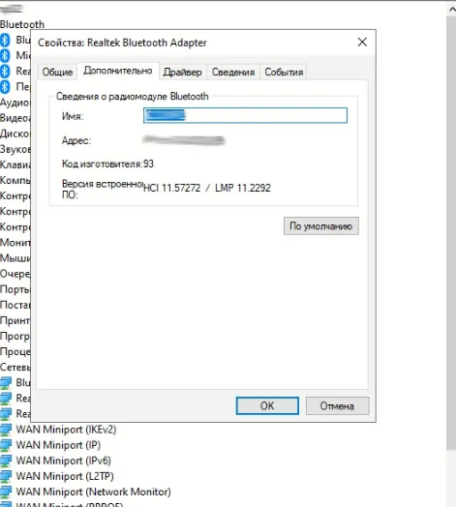The height and width of the screenshot is (507, 456).
Task: Click the Отмена button
Action: click(x=337, y=405)
